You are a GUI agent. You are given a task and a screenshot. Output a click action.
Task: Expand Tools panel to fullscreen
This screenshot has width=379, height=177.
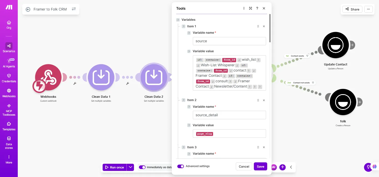(x=251, y=8)
